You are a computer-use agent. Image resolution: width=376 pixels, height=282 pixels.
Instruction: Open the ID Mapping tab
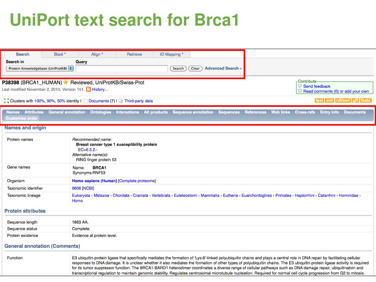pyautogui.click(x=171, y=54)
